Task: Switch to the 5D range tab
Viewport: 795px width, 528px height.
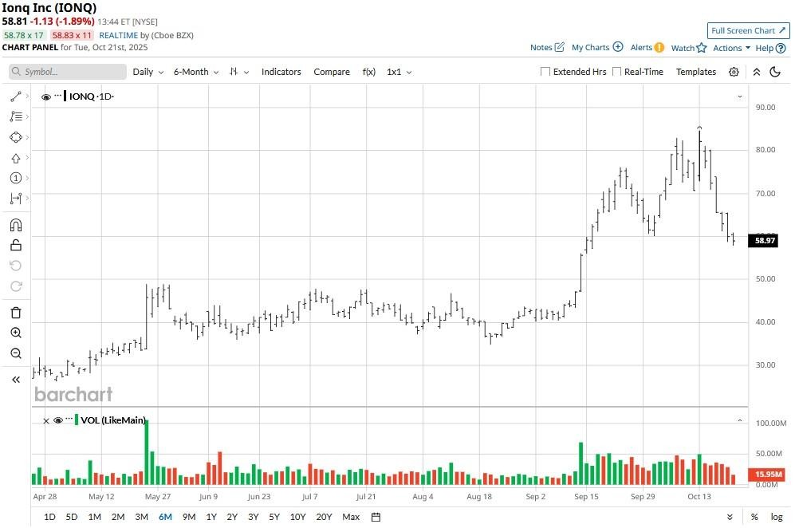Action: 71,517
